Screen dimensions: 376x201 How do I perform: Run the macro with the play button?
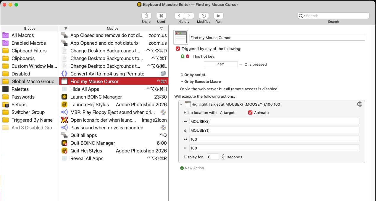coord(218,16)
